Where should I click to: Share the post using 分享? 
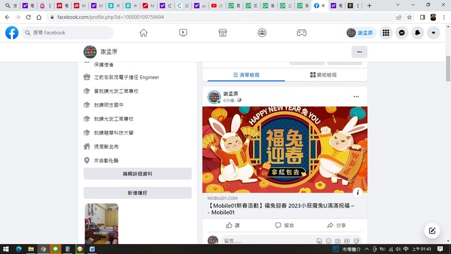[336, 225]
